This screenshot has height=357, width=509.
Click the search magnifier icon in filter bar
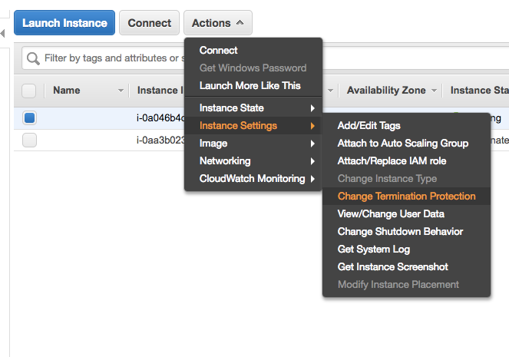(x=33, y=59)
